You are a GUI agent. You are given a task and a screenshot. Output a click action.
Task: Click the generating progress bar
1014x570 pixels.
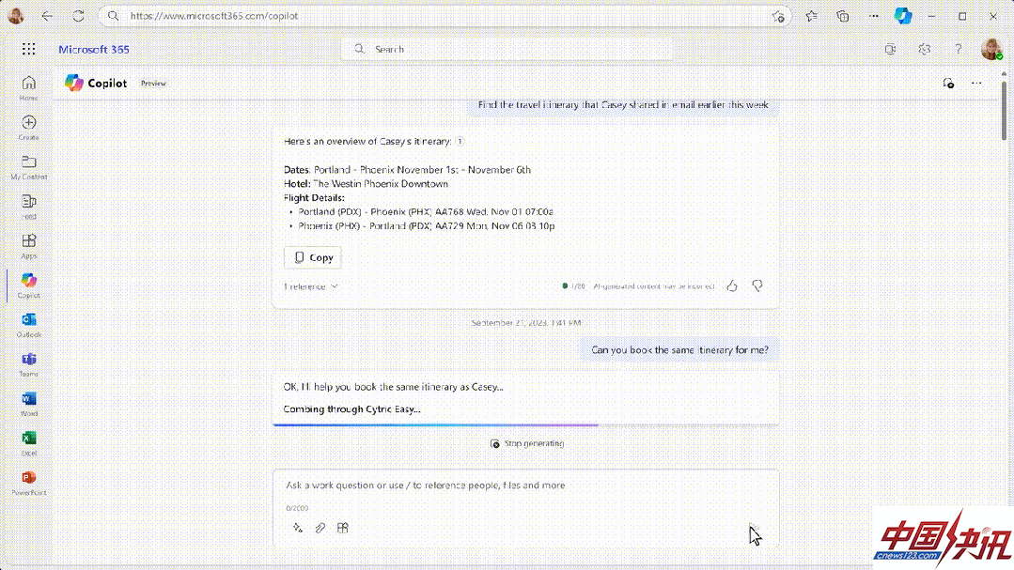click(525, 425)
